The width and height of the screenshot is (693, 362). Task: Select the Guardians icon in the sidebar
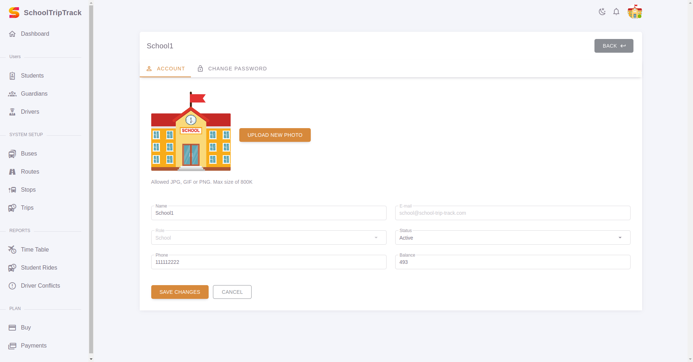[x=13, y=94]
